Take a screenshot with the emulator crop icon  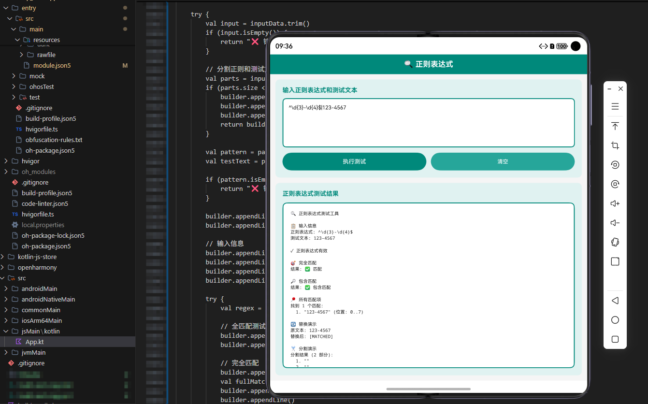(x=615, y=145)
